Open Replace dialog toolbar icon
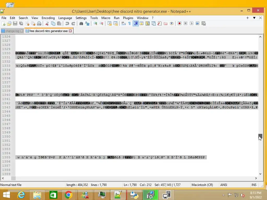 [x=87, y=23]
